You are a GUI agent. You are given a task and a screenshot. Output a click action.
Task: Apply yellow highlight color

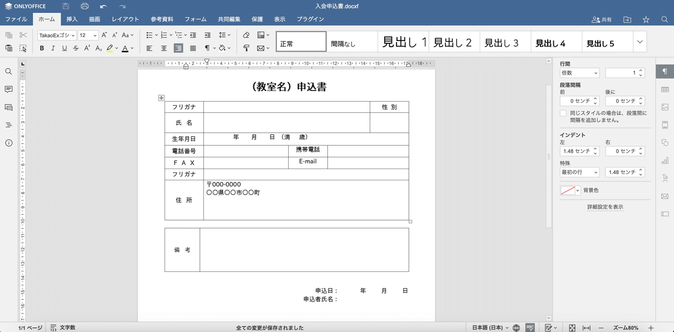[110, 48]
